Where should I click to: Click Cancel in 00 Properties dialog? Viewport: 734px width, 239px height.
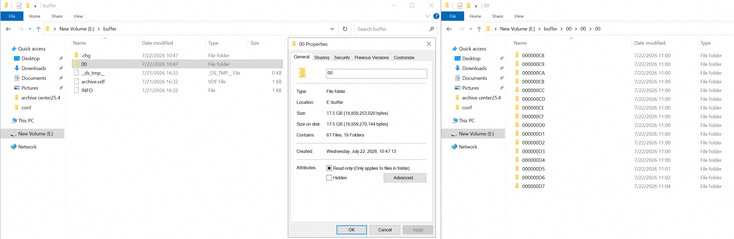click(385, 230)
